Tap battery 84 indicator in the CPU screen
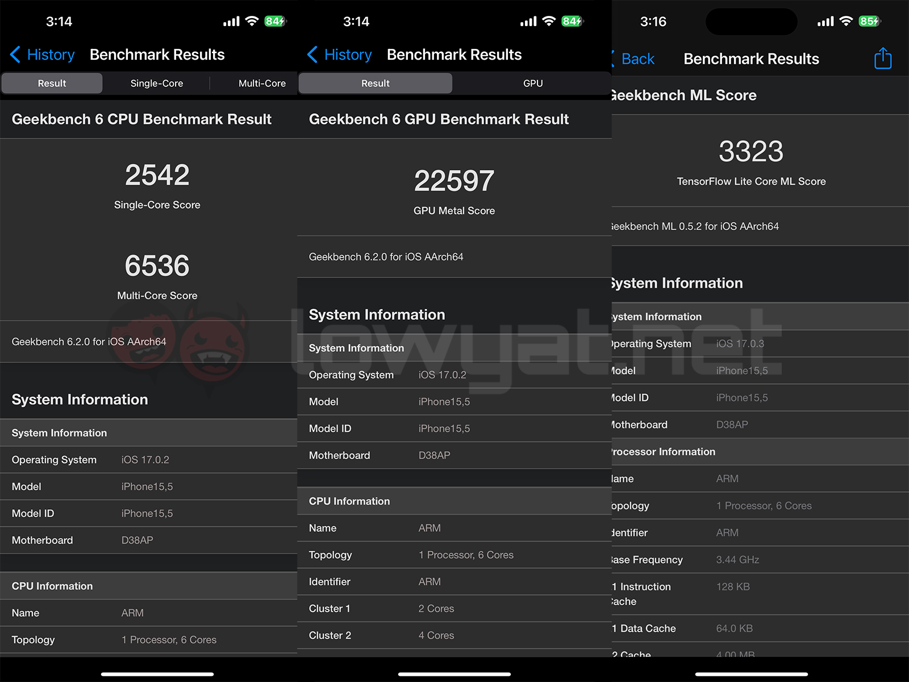This screenshot has height=682, width=909. (275, 21)
